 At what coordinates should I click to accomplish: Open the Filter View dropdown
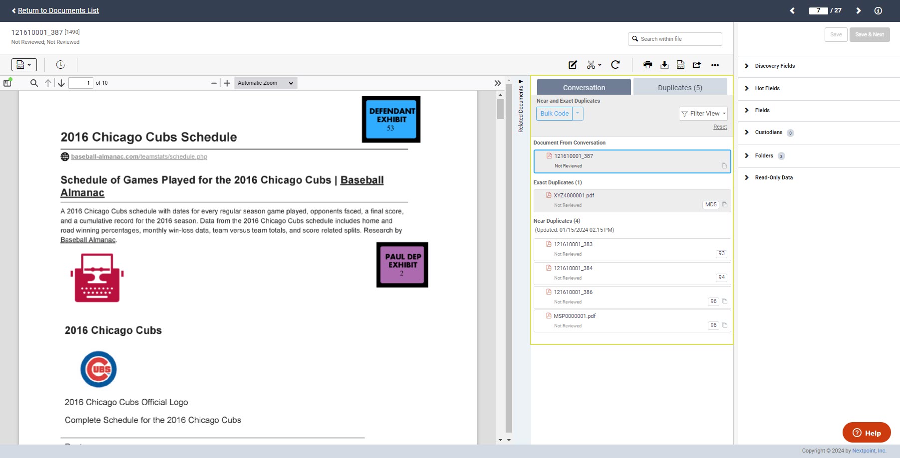pyautogui.click(x=703, y=114)
